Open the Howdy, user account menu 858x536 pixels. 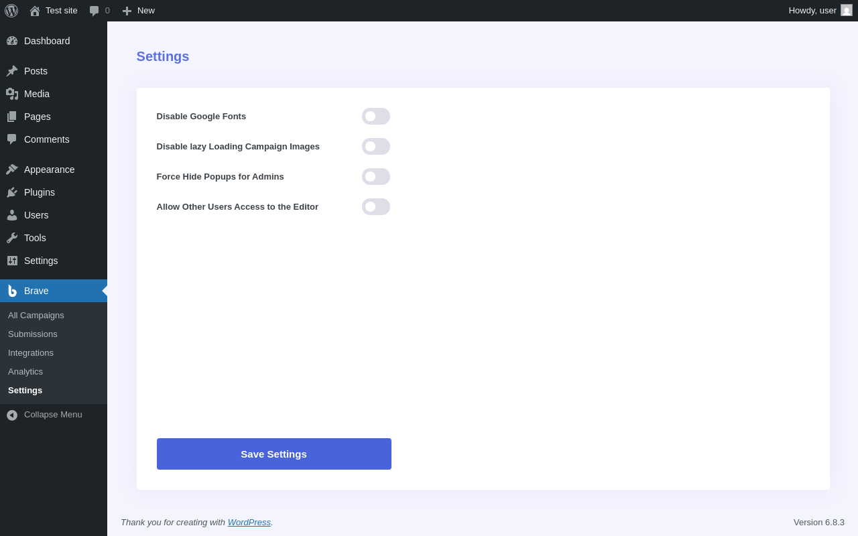(812, 11)
